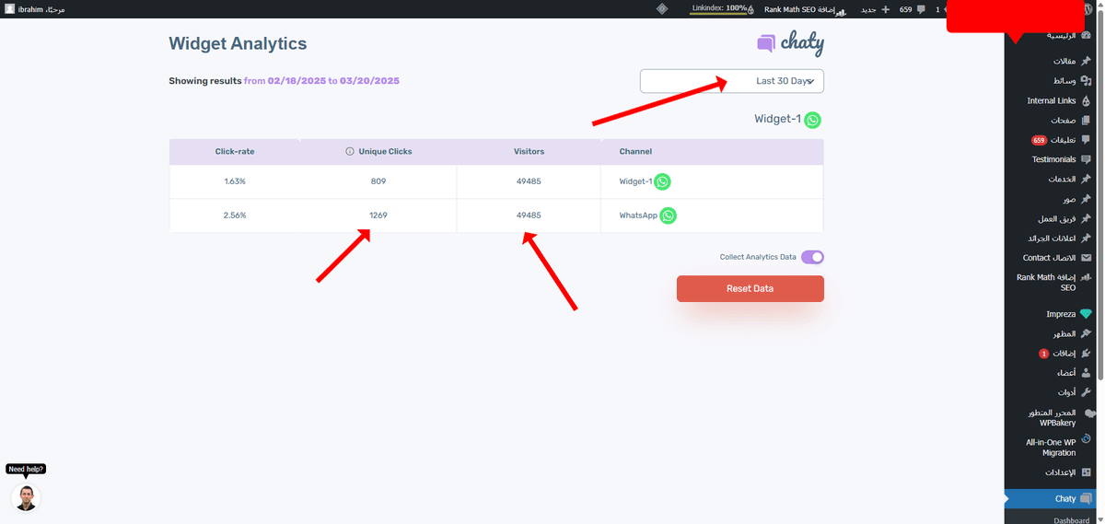Click the 02/18/2025 start date text

pyautogui.click(x=297, y=81)
